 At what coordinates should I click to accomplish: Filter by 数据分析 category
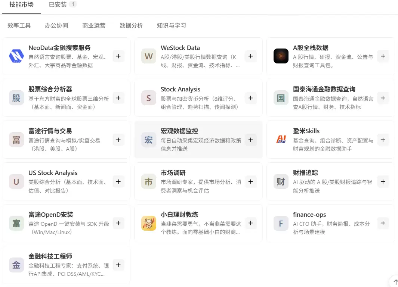[x=131, y=25]
